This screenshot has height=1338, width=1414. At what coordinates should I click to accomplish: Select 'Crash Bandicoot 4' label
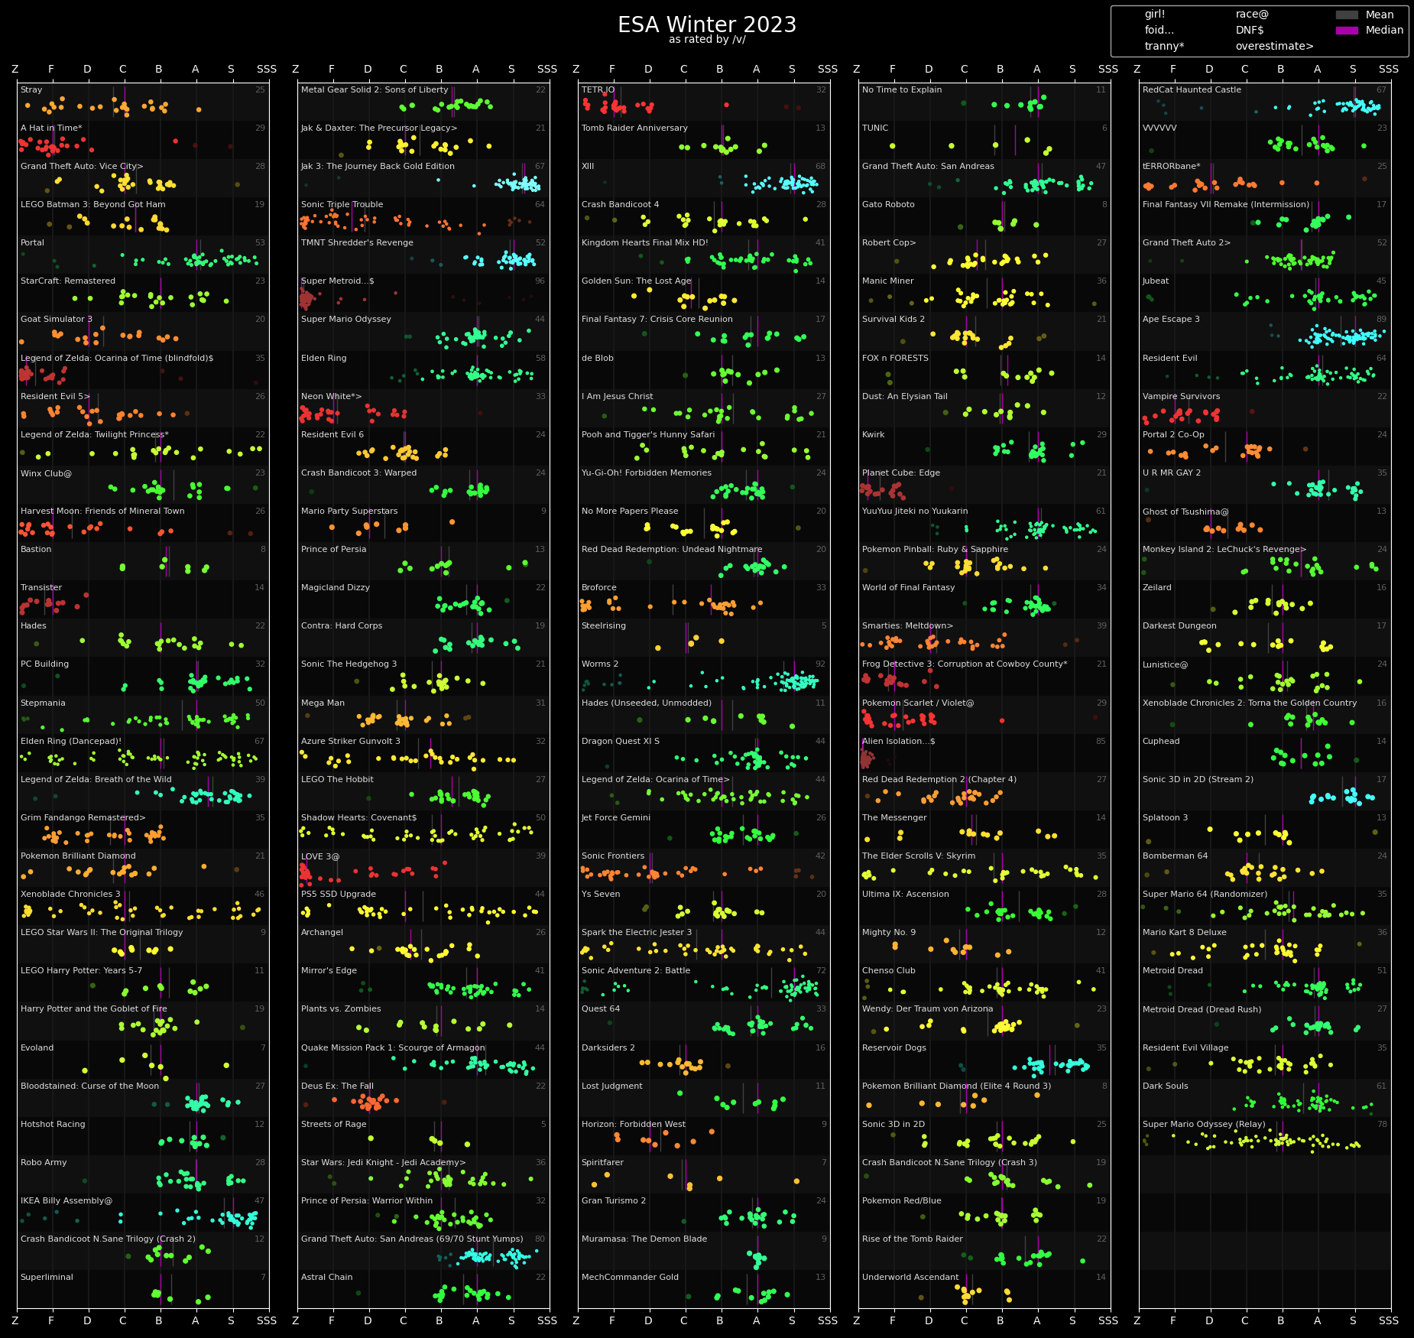[620, 205]
